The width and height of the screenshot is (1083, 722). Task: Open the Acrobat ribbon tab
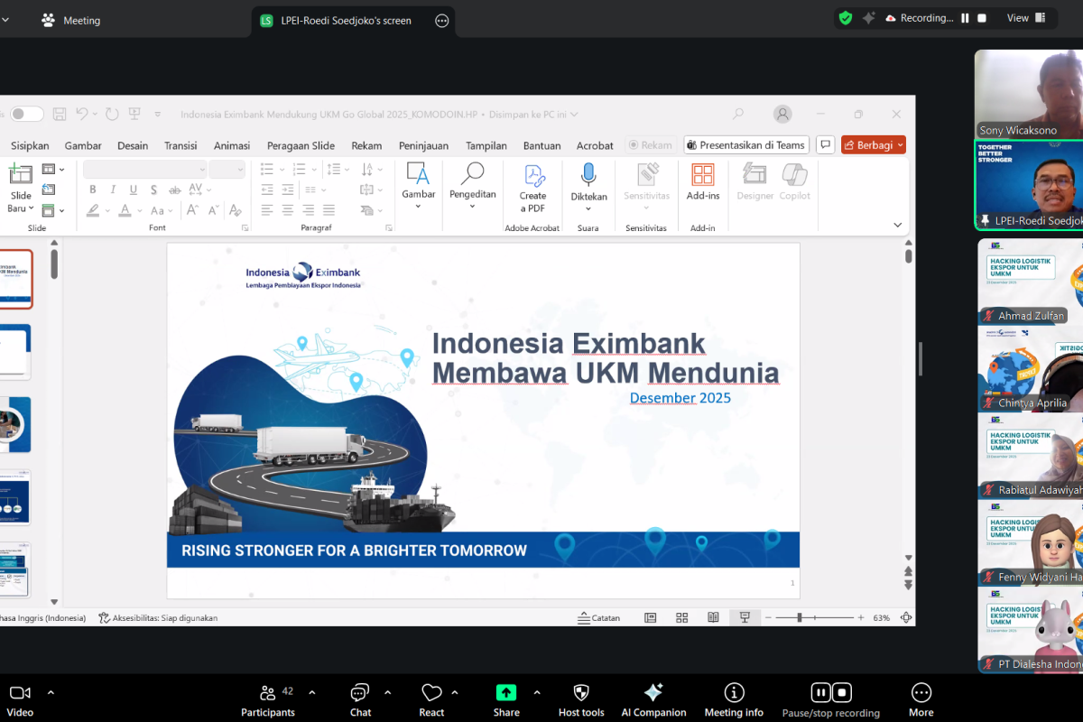tap(595, 145)
